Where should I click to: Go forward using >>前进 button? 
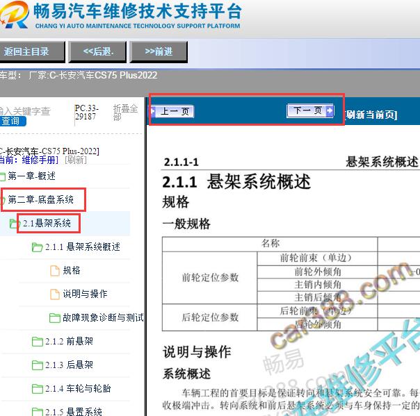pos(159,51)
